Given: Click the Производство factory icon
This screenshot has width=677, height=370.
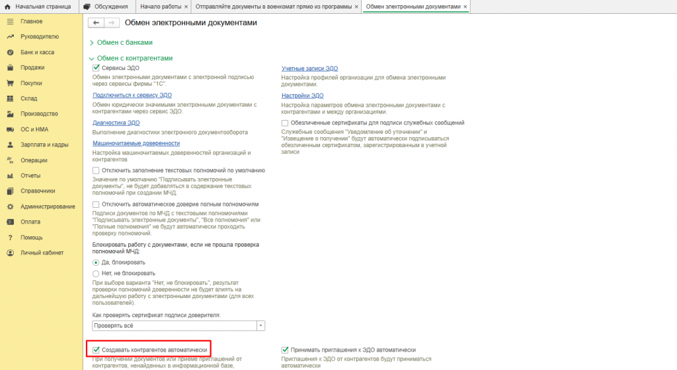Looking at the screenshot, I should pyautogui.click(x=11, y=113).
